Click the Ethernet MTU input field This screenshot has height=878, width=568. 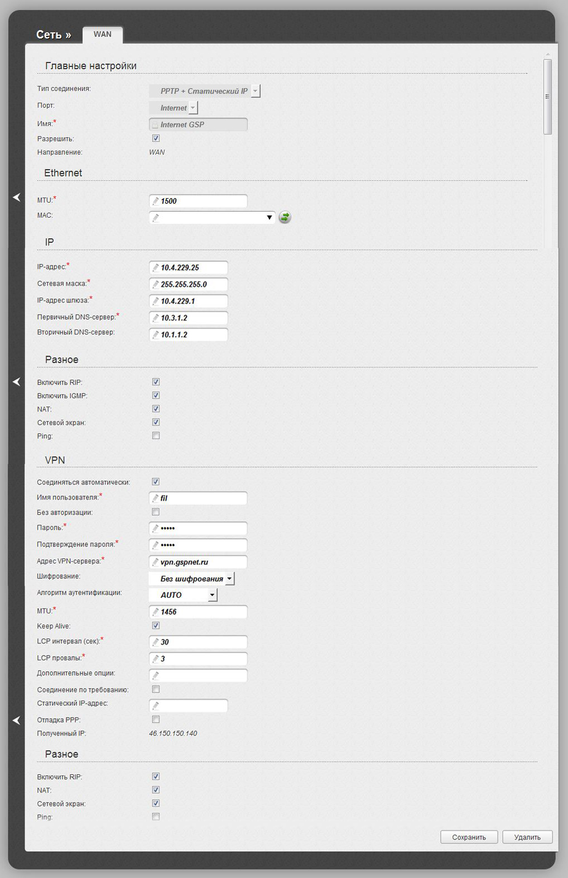pos(198,201)
